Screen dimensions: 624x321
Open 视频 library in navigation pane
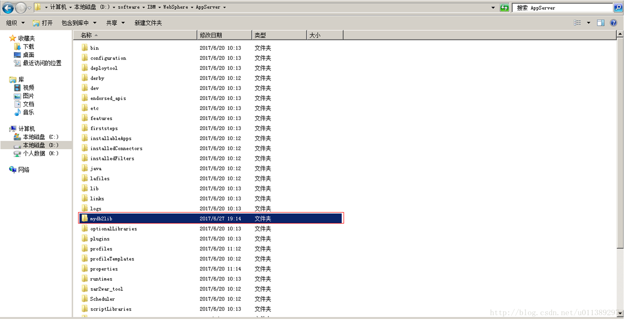(x=28, y=88)
